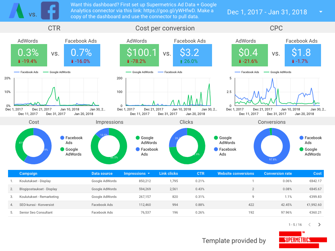
Task: Go to previous page of campaign table
Action: [309, 224]
